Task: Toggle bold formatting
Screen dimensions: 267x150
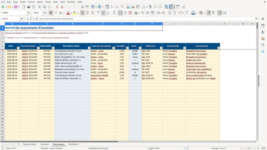Action: [x=51, y=13]
